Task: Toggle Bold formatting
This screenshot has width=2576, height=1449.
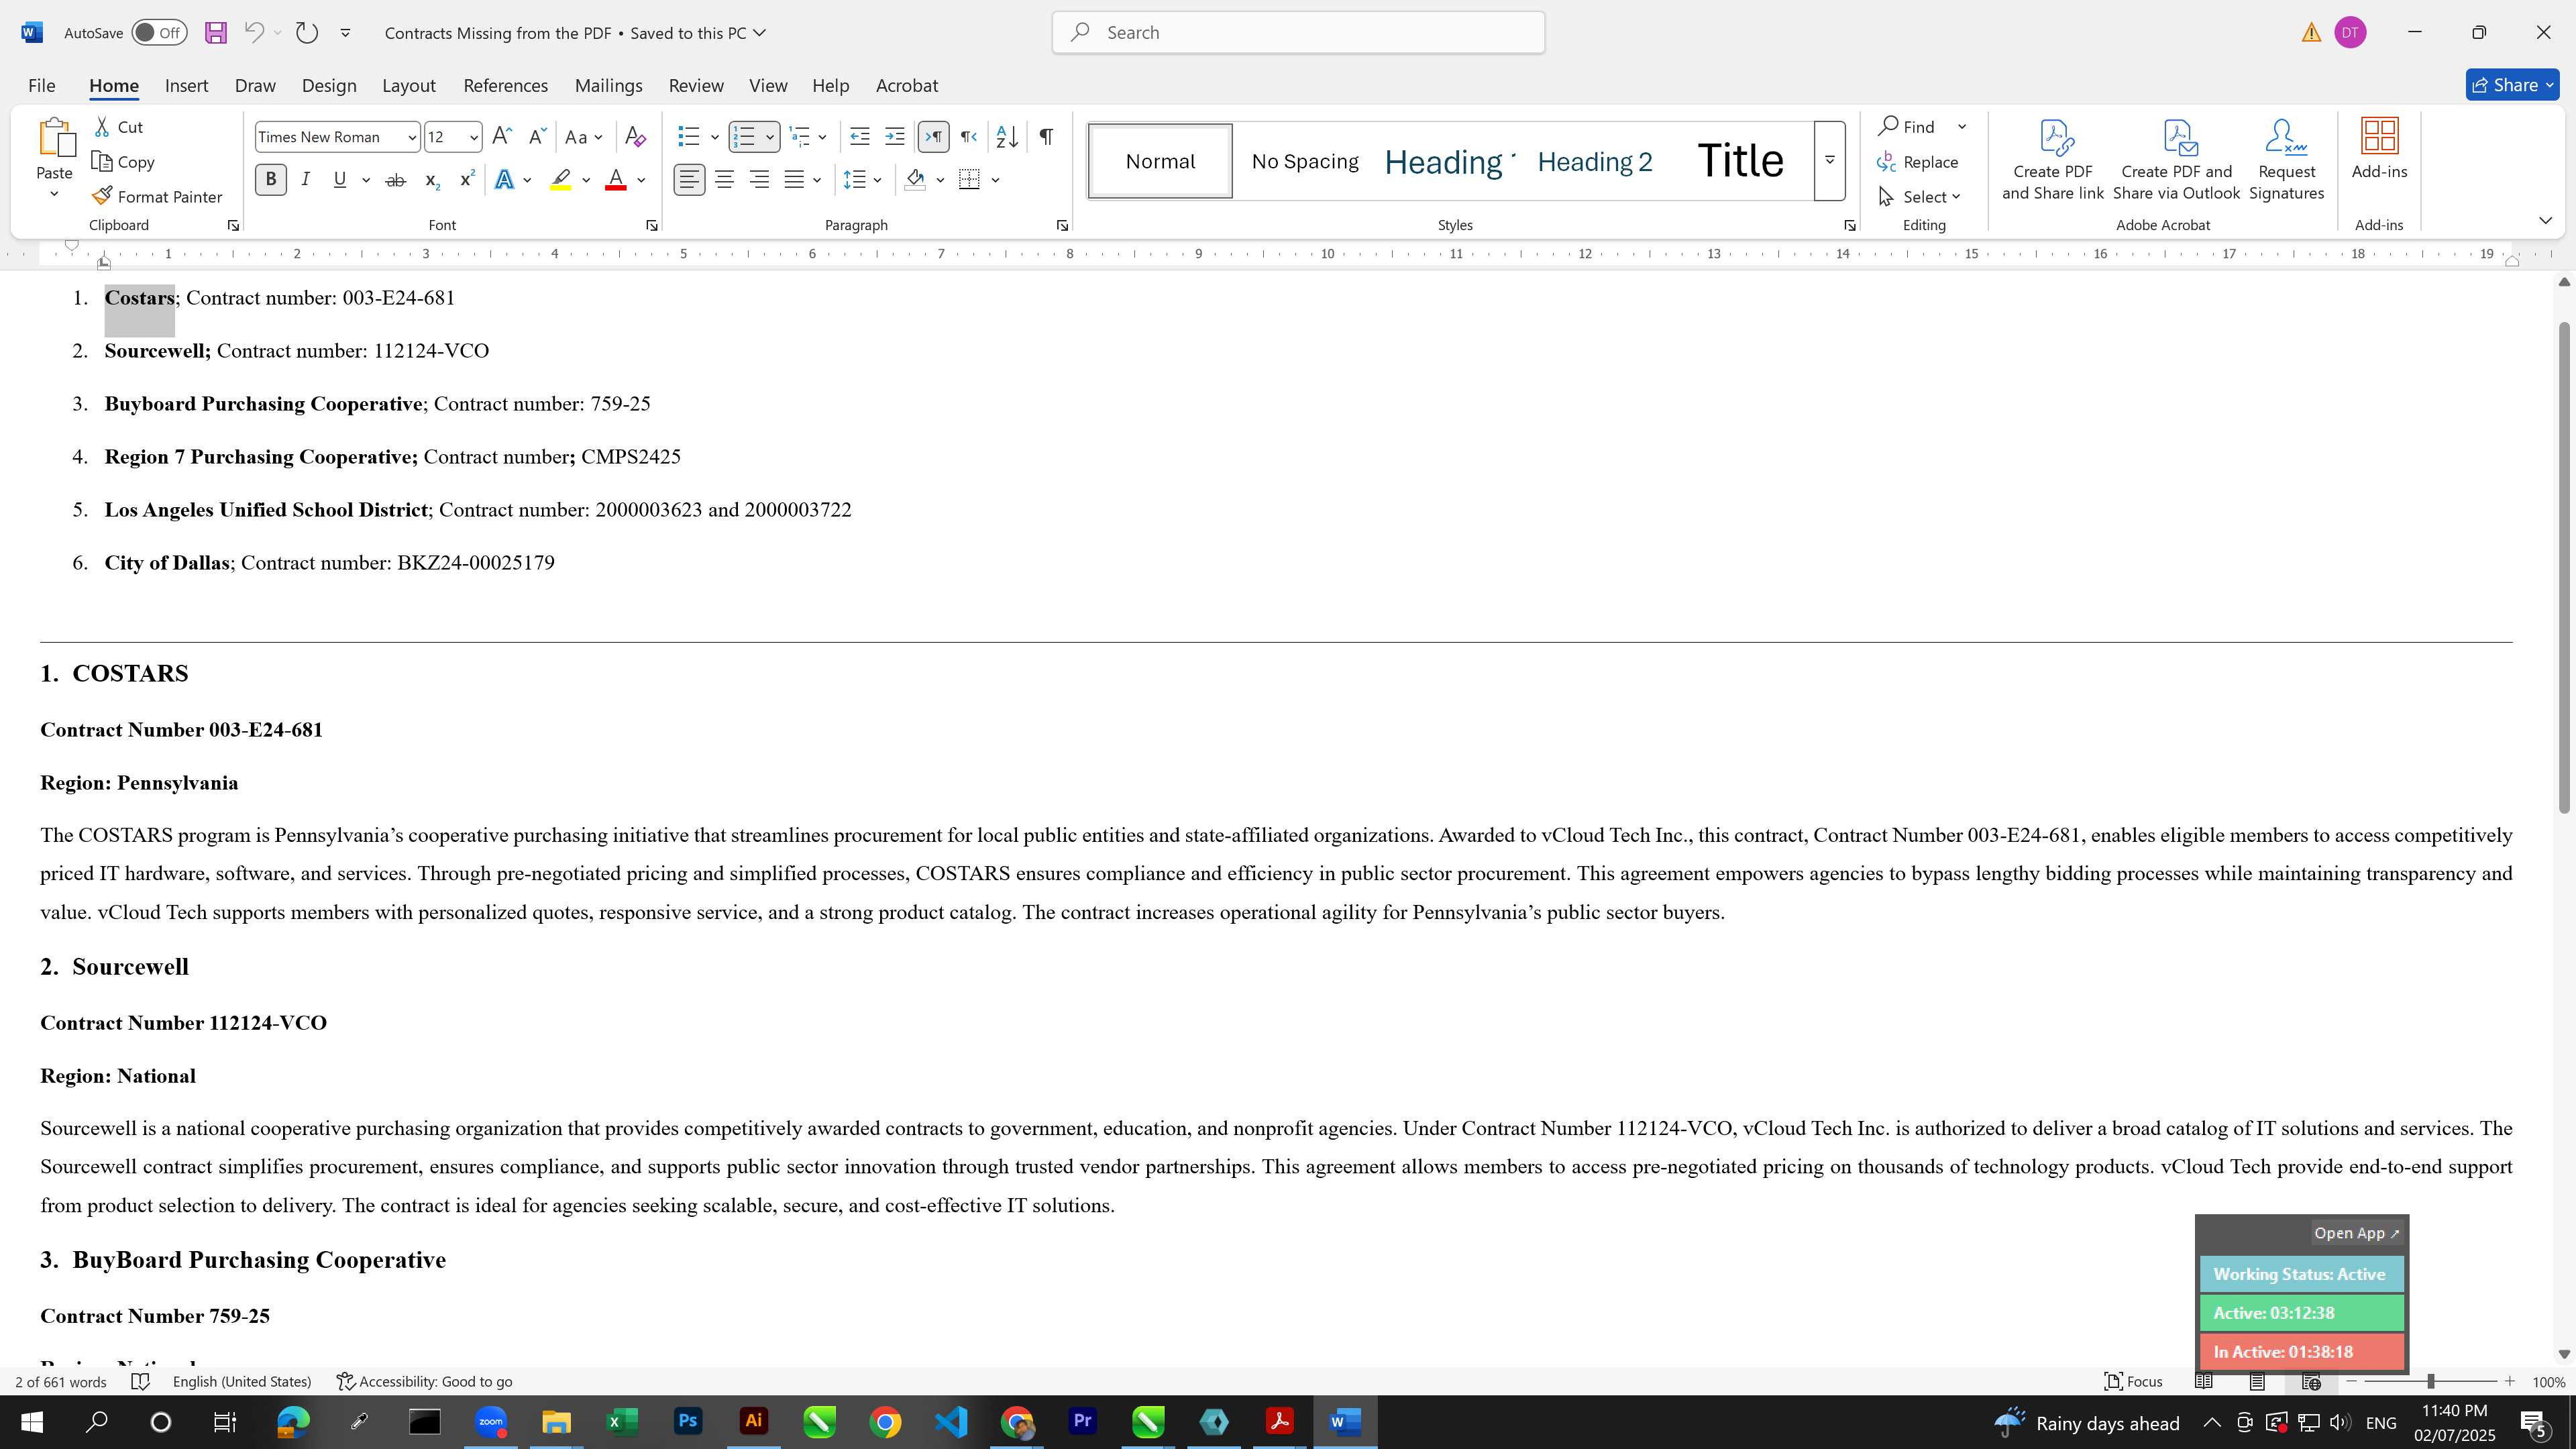Action: click(270, 180)
